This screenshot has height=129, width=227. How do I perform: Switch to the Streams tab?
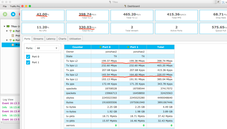point(38,39)
